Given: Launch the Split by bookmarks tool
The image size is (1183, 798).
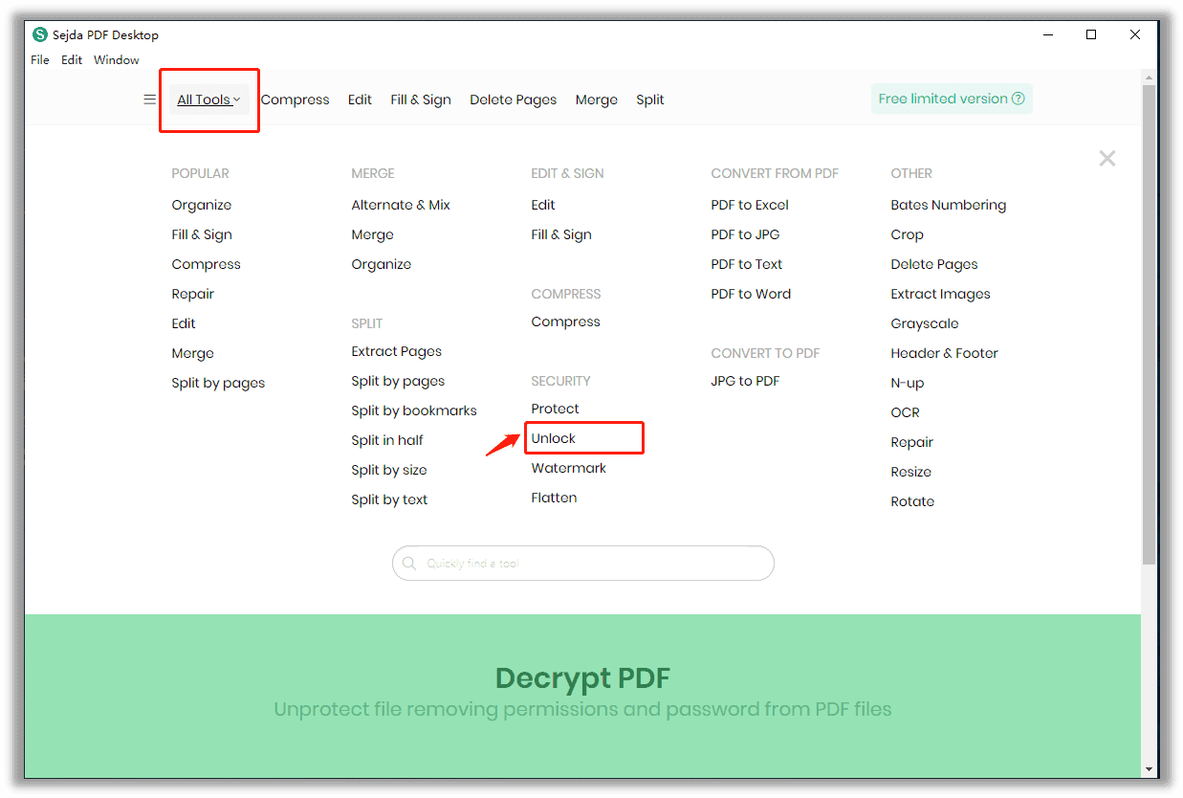Looking at the screenshot, I should pyautogui.click(x=414, y=410).
